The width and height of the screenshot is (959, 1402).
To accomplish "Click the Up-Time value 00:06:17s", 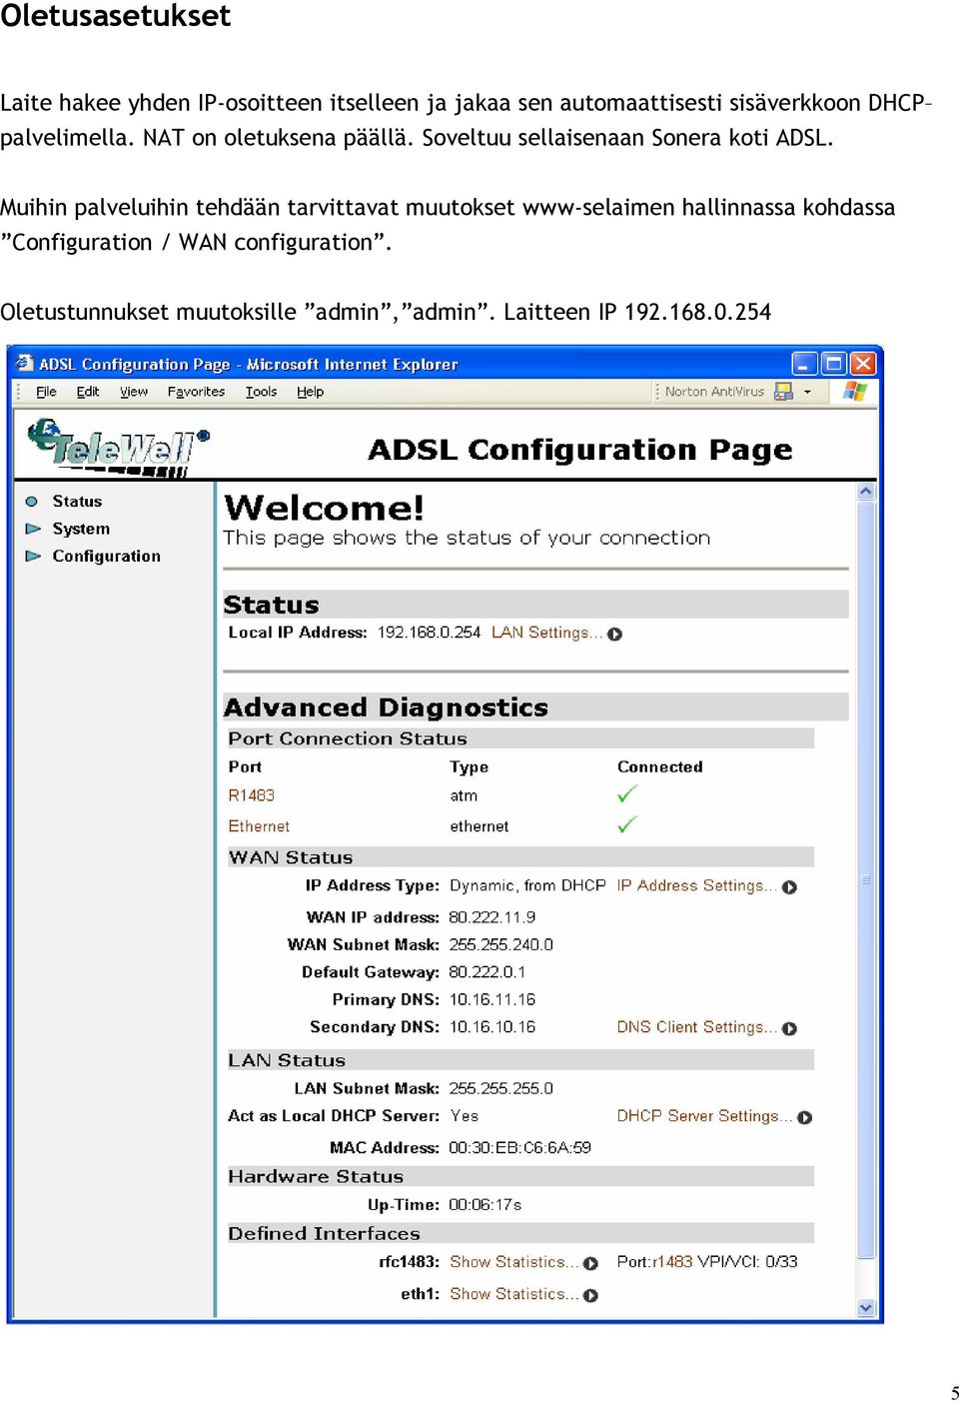I will point(485,1205).
